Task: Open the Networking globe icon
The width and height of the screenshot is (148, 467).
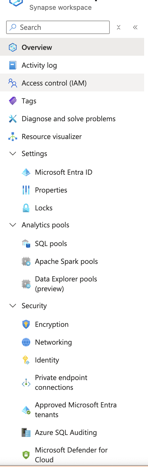Action: coord(26,342)
